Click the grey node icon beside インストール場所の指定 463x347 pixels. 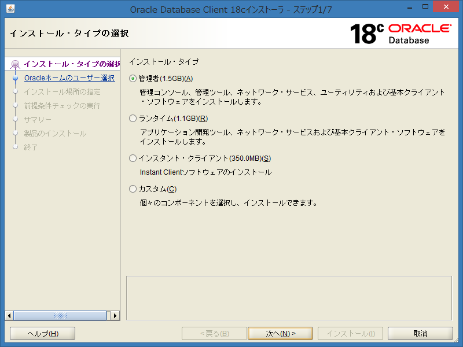pos(16,91)
